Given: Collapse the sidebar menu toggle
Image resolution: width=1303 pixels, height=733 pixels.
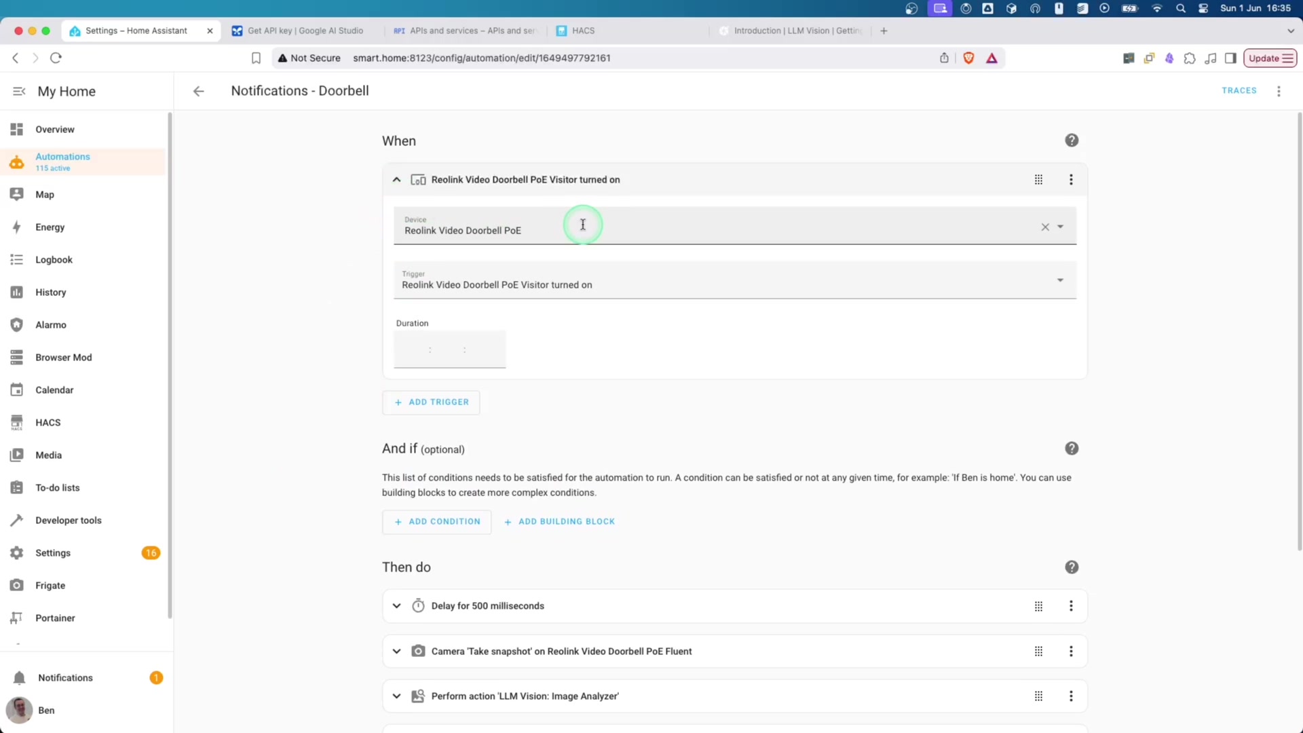Looking at the screenshot, I should [19, 91].
